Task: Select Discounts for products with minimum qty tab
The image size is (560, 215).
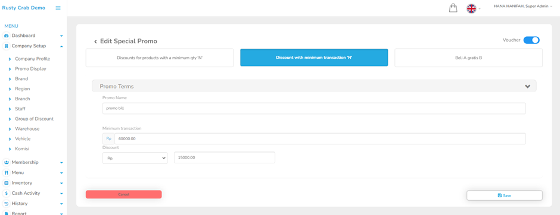Action: 160,58
